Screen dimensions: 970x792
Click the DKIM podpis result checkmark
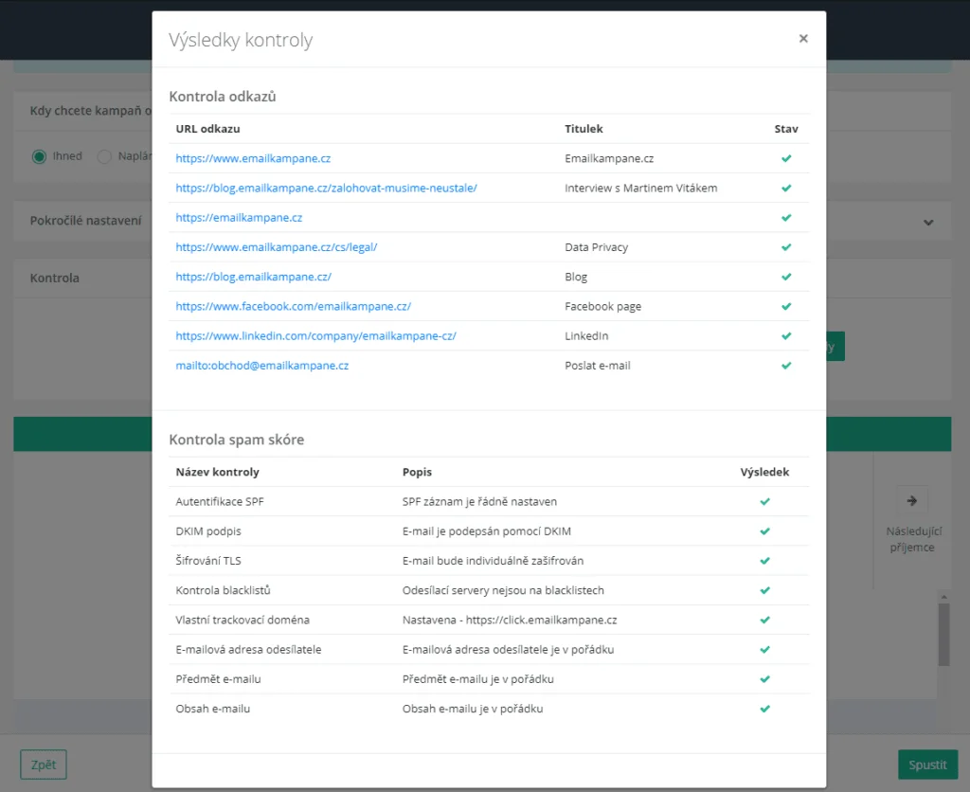[765, 531]
